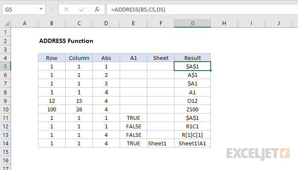The height and width of the screenshot is (170, 298).
Task: Click the Abs column header cell
Action: (x=106, y=57)
